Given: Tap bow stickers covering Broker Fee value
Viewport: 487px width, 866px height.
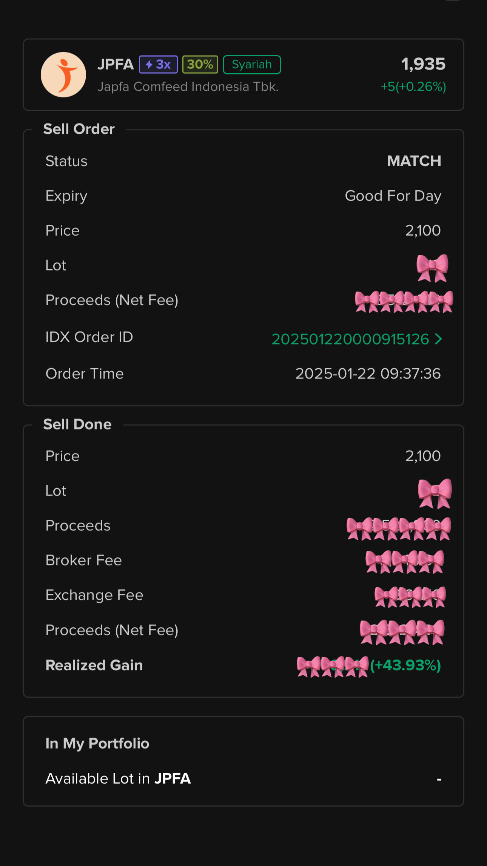Looking at the screenshot, I should 405,562.
